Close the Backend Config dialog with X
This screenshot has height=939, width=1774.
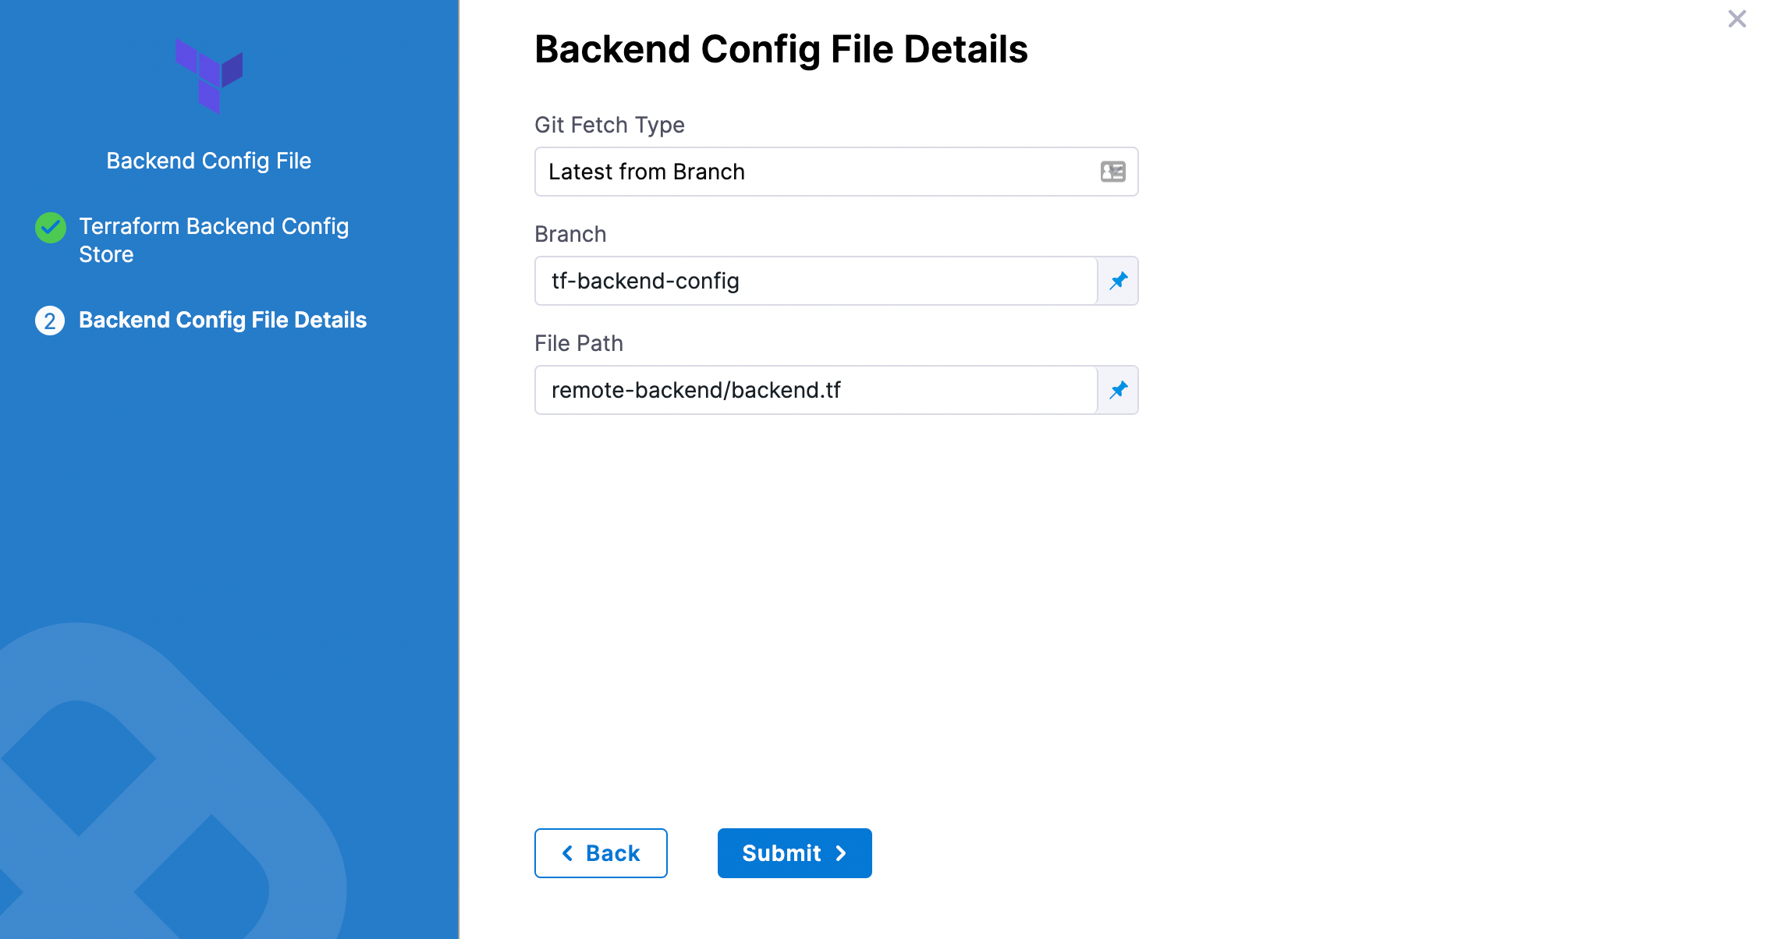click(x=1737, y=19)
